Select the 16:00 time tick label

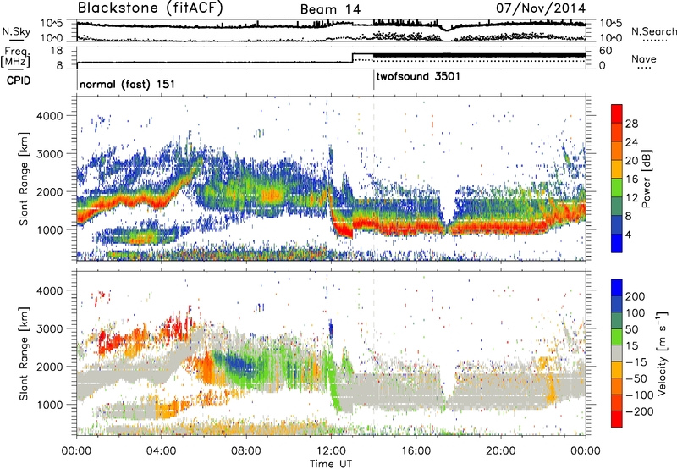tap(416, 451)
